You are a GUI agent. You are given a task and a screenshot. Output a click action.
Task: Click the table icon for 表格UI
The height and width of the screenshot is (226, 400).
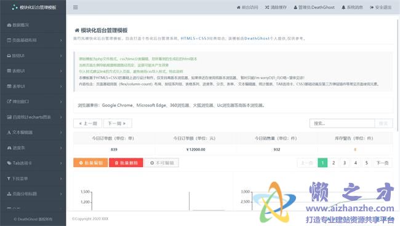coord(9,71)
